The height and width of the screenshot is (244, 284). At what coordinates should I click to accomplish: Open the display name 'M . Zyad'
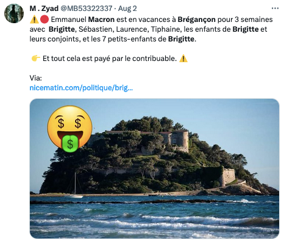click(44, 9)
